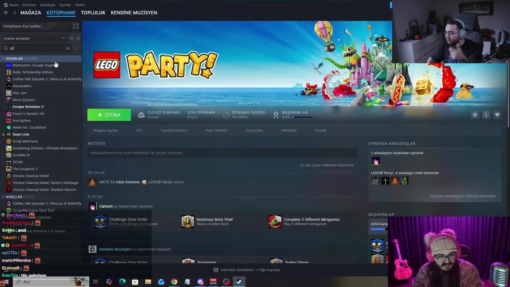Open the library grid view icon
This screenshot has width=510, height=287.
point(76,26)
